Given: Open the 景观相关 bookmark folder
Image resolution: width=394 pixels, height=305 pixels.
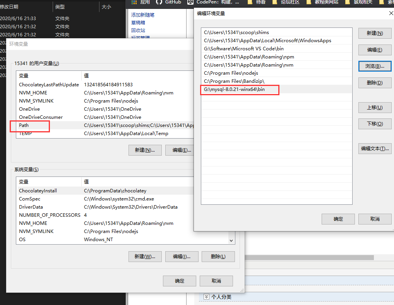Looking at the screenshot, I should 359,2.
